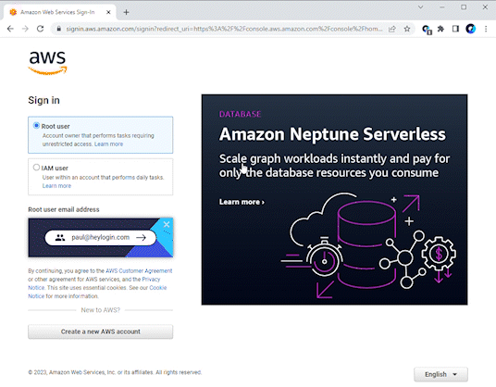The height and width of the screenshot is (387, 496).
Task: Click Create a new AWS account button
Action: (100, 331)
